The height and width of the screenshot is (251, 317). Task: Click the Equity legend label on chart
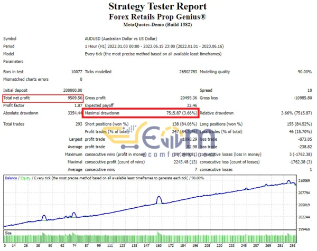25,179
